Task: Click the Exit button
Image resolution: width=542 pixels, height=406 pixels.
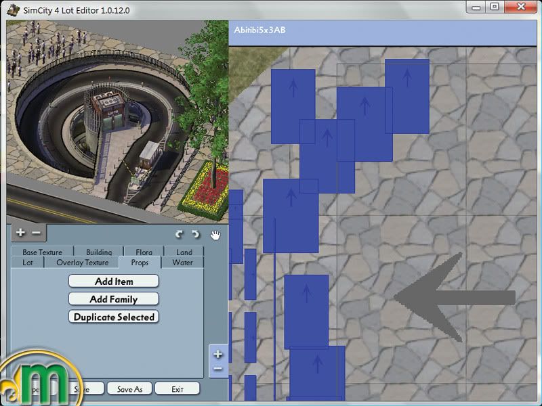Action: (178, 388)
